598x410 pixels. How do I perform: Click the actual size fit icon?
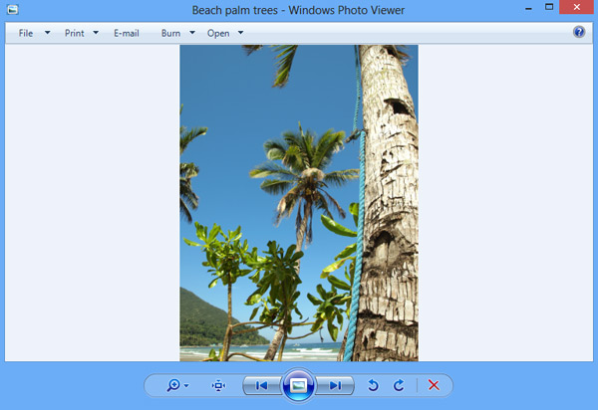[x=218, y=385]
